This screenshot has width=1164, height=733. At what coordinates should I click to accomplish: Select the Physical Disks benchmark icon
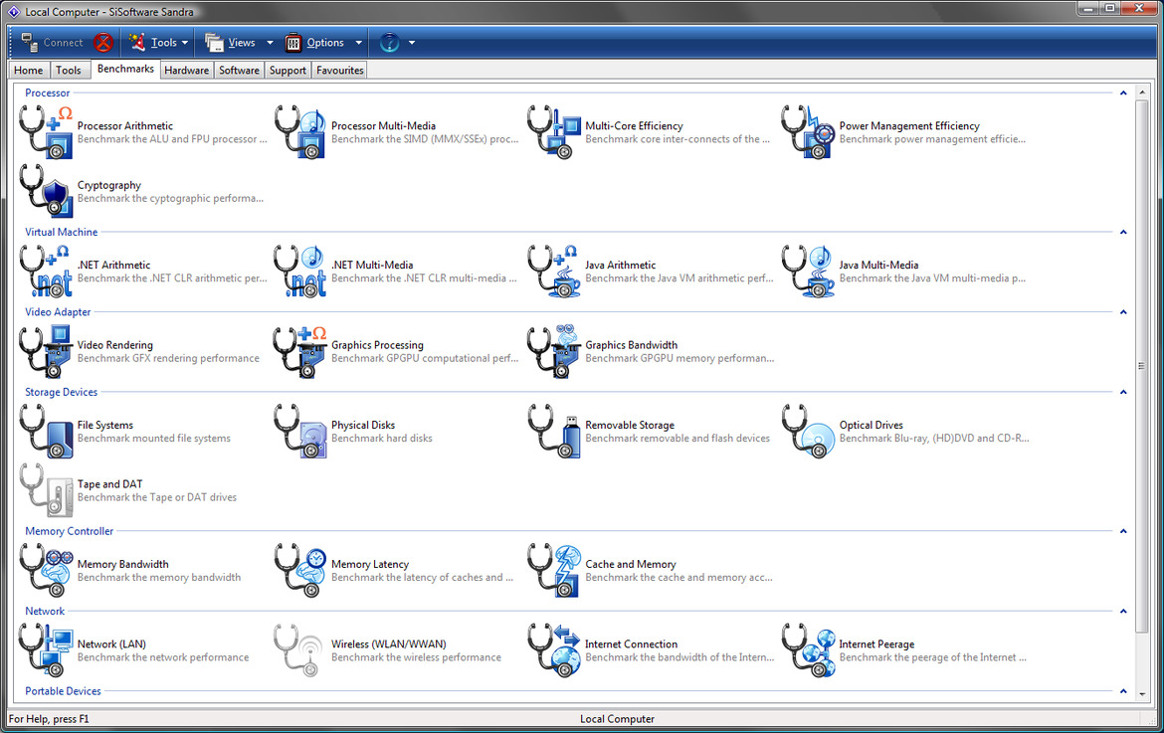point(300,431)
